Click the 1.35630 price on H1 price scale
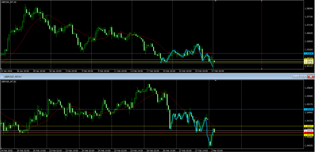 [308, 88]
